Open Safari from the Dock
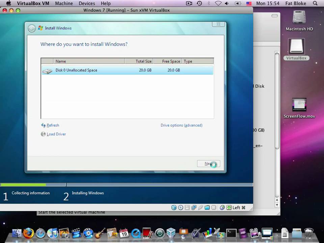 tap(40, 234)
